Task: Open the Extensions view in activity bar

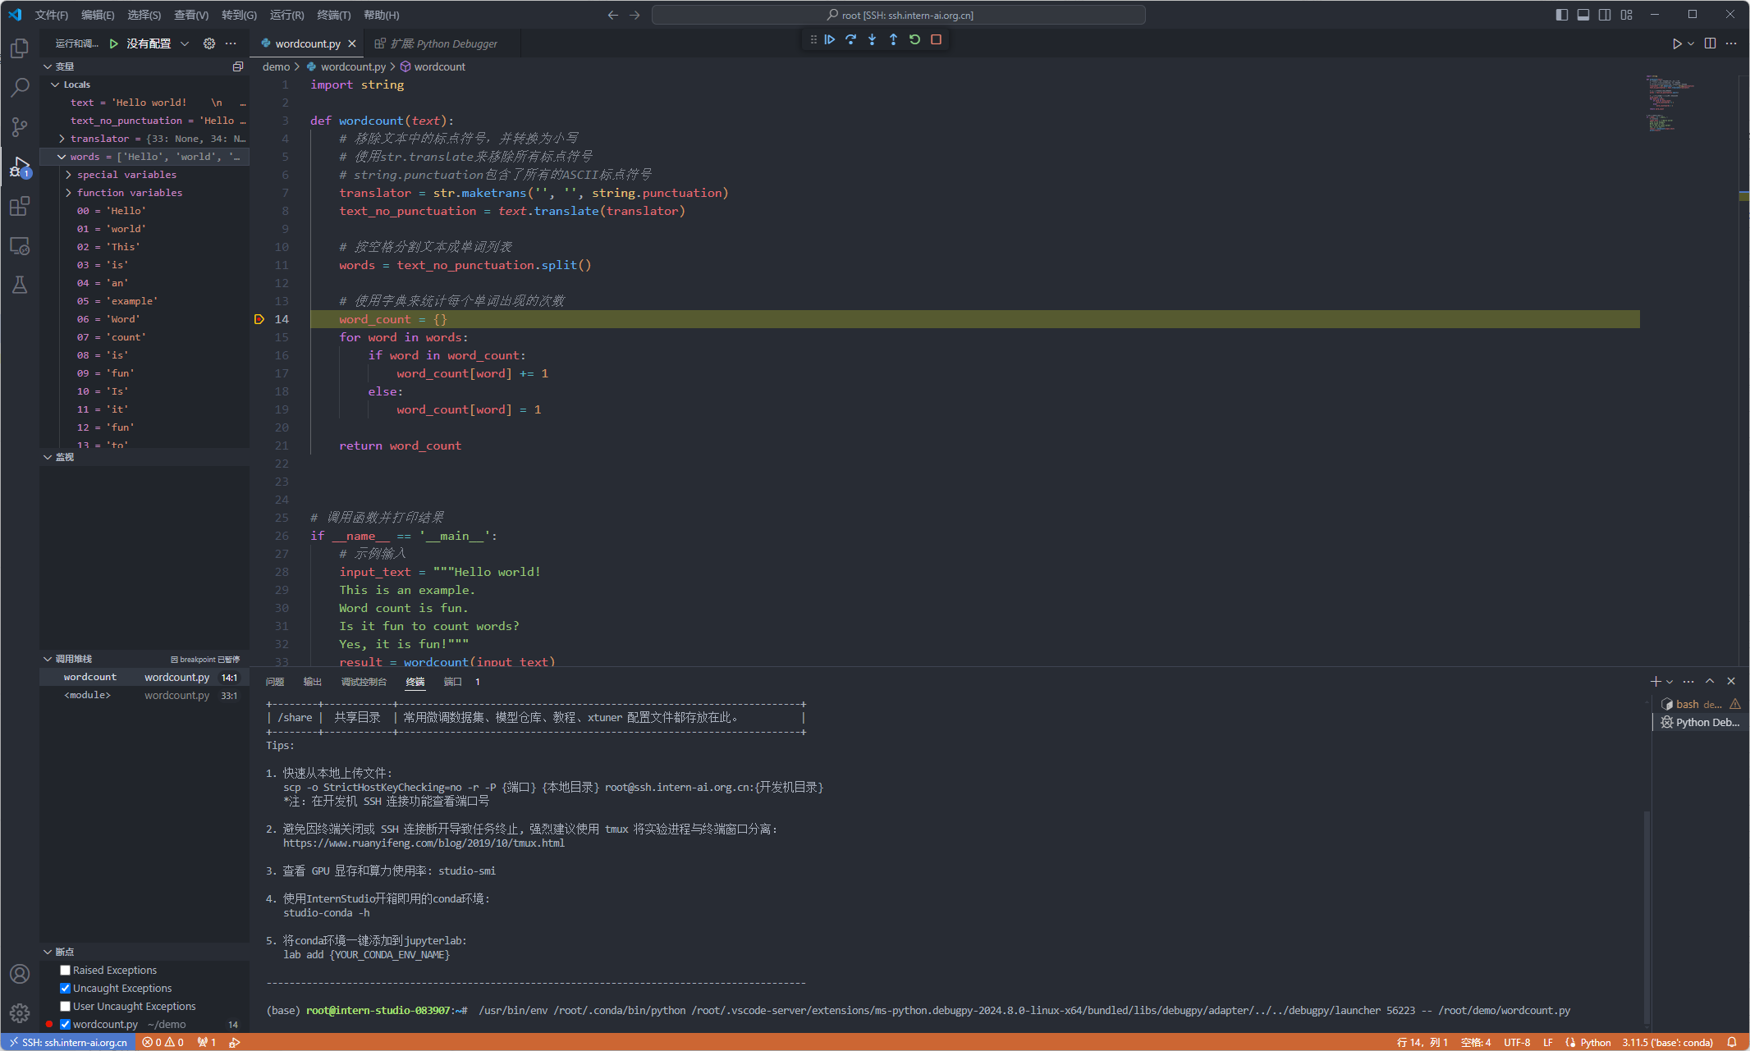Action: [x=20, y=206]
